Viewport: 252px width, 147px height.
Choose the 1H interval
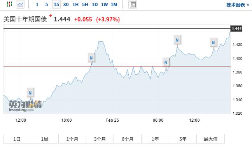[75, 5]
